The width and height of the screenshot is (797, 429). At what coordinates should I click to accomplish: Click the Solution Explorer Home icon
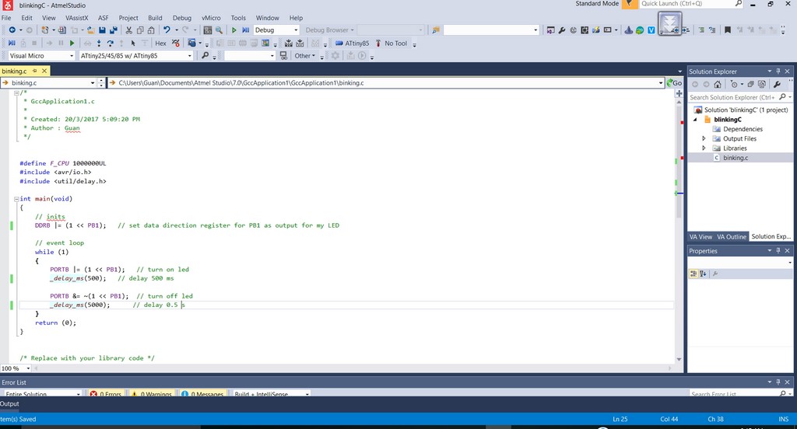717,84
